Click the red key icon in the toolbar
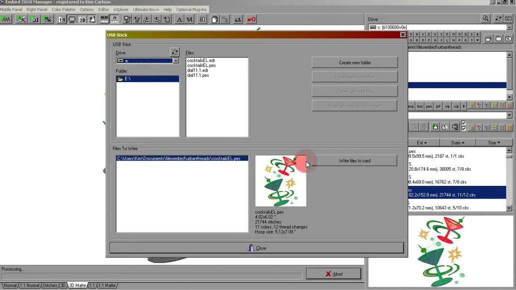516x290 pixels. pos(251,19)
